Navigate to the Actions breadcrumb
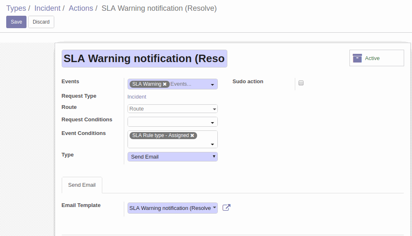 point(81,8)
